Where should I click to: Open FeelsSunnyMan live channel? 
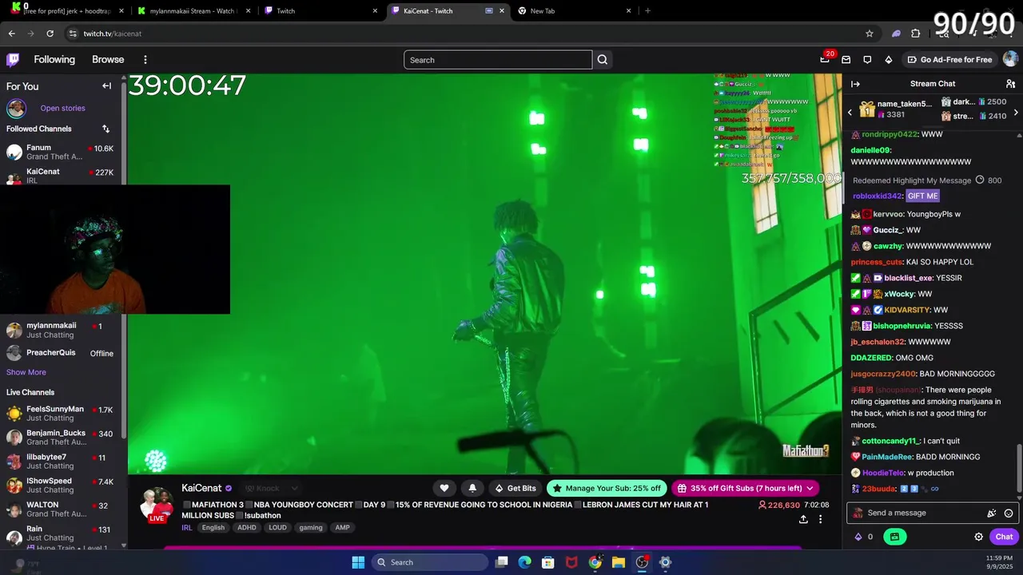(60, 414)
